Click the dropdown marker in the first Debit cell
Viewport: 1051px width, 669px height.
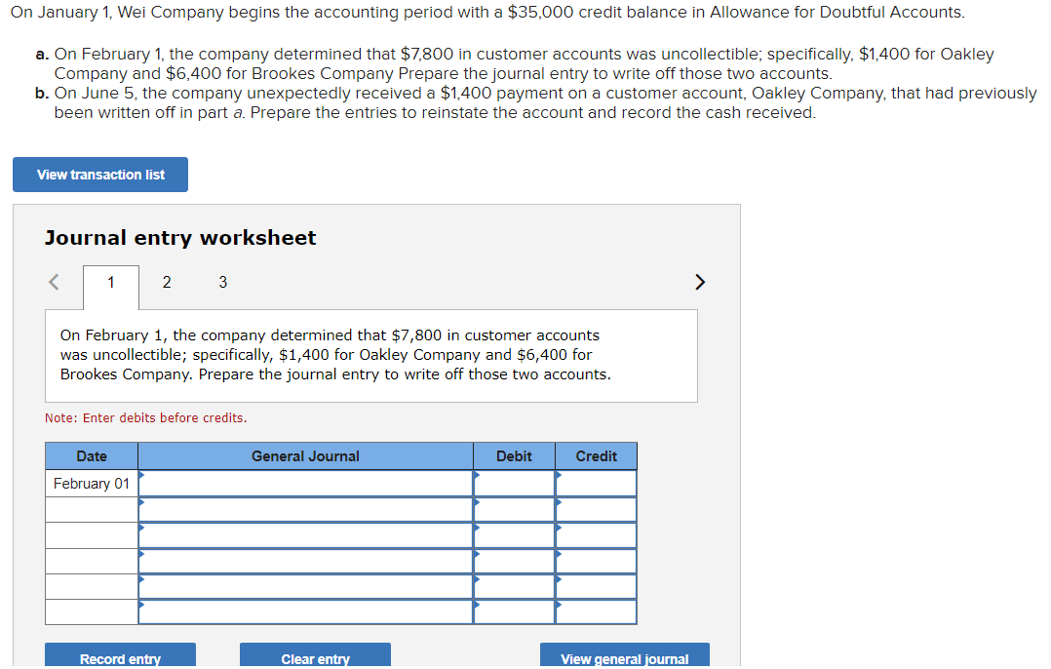point(476,478)
